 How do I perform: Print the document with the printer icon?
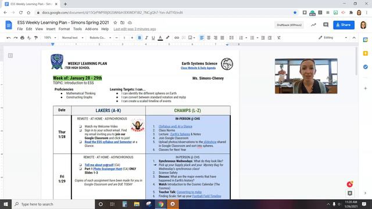coord(22,38)
